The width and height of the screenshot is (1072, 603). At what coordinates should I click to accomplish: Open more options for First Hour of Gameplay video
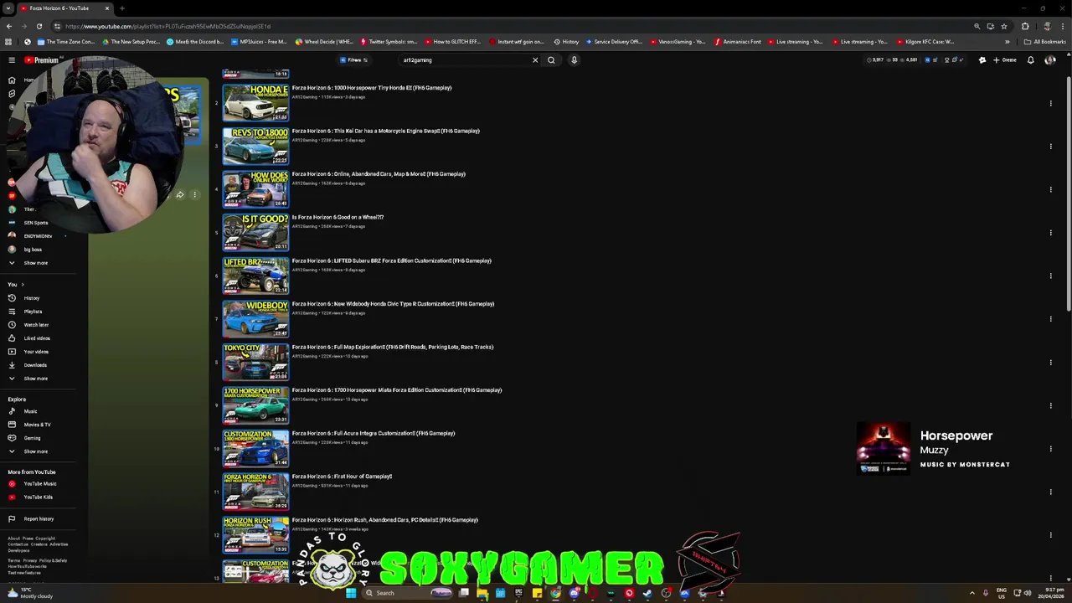pos(1050,492)
